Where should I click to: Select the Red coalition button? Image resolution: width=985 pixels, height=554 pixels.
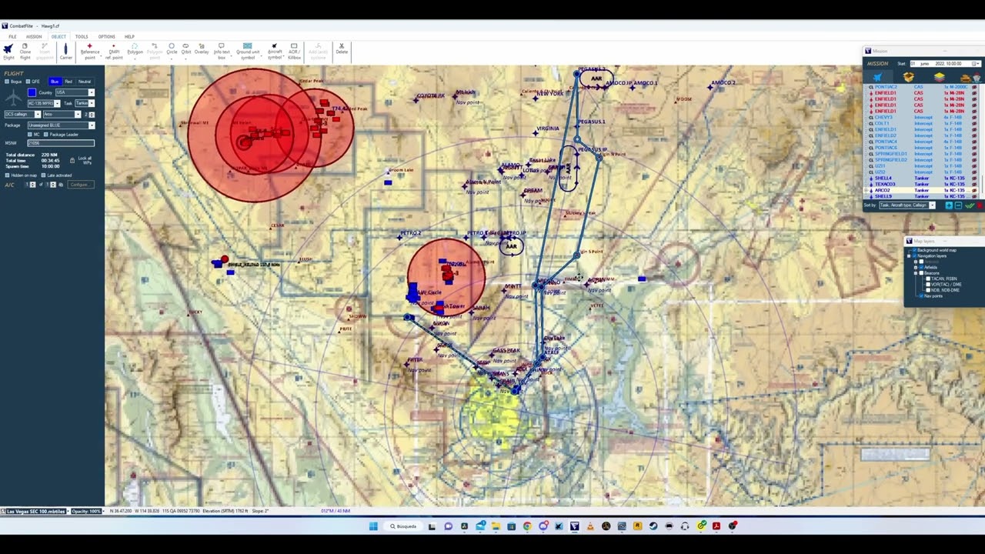pos(68,82)
